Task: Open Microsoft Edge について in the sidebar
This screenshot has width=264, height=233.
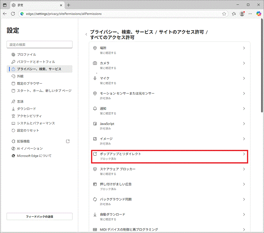Action: pos(34,156)
